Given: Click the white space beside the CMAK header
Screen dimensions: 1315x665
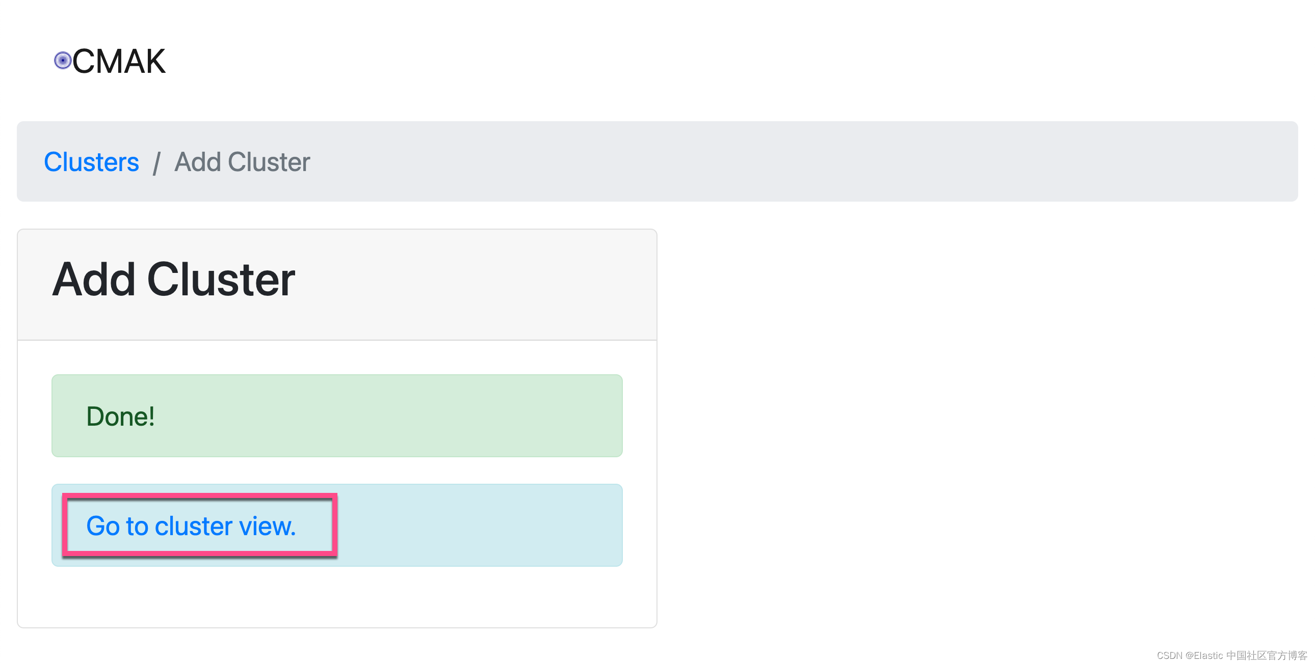Looking at the screenshot, I should (715, 61).
